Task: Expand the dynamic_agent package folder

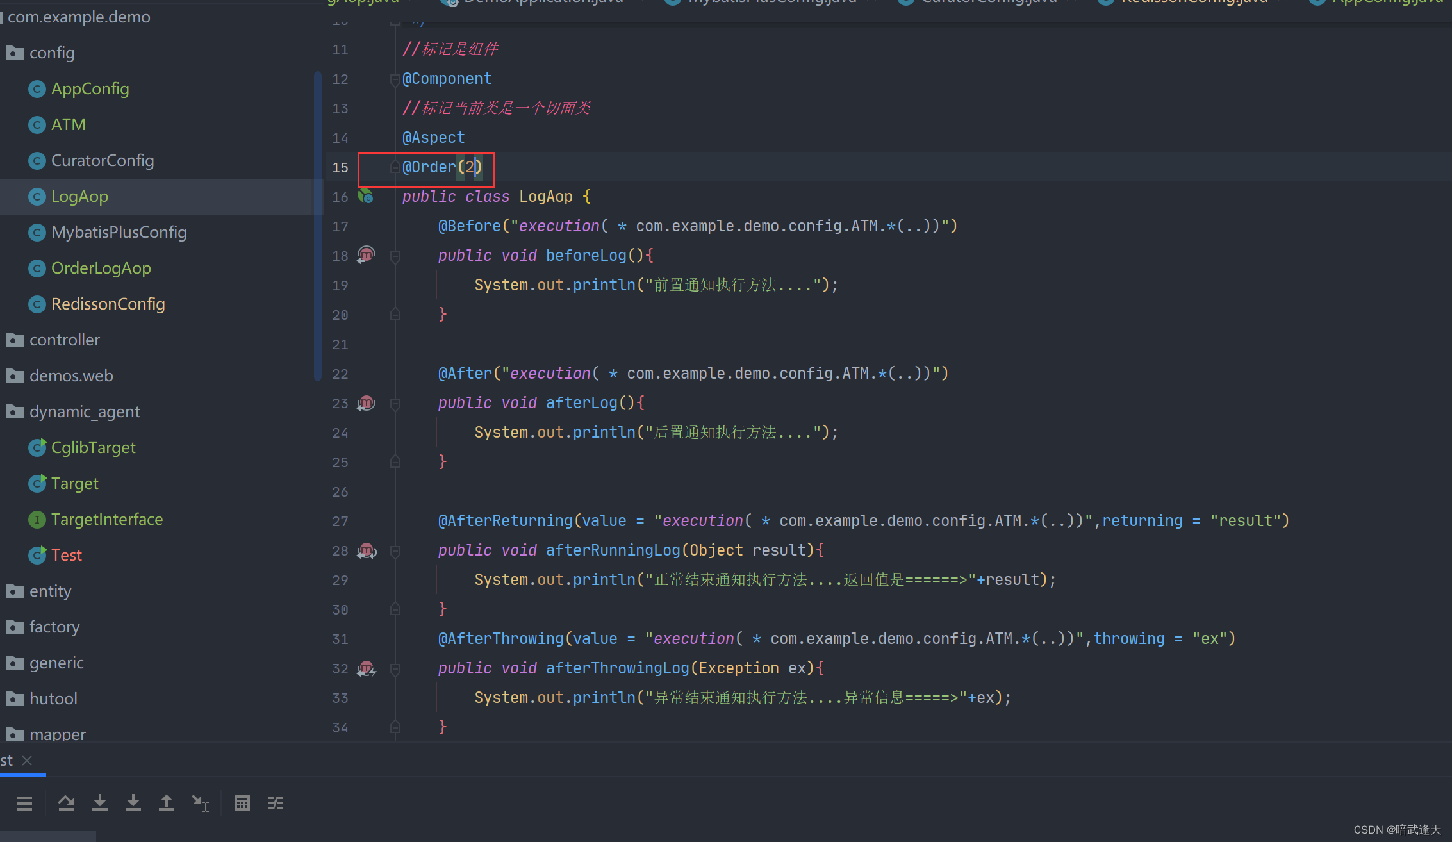Action: point(85,412)
